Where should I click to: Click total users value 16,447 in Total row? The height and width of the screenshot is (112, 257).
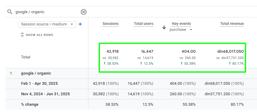point(147,52)
